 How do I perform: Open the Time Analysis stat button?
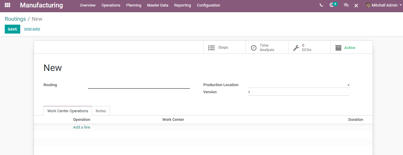coord(267,47)
